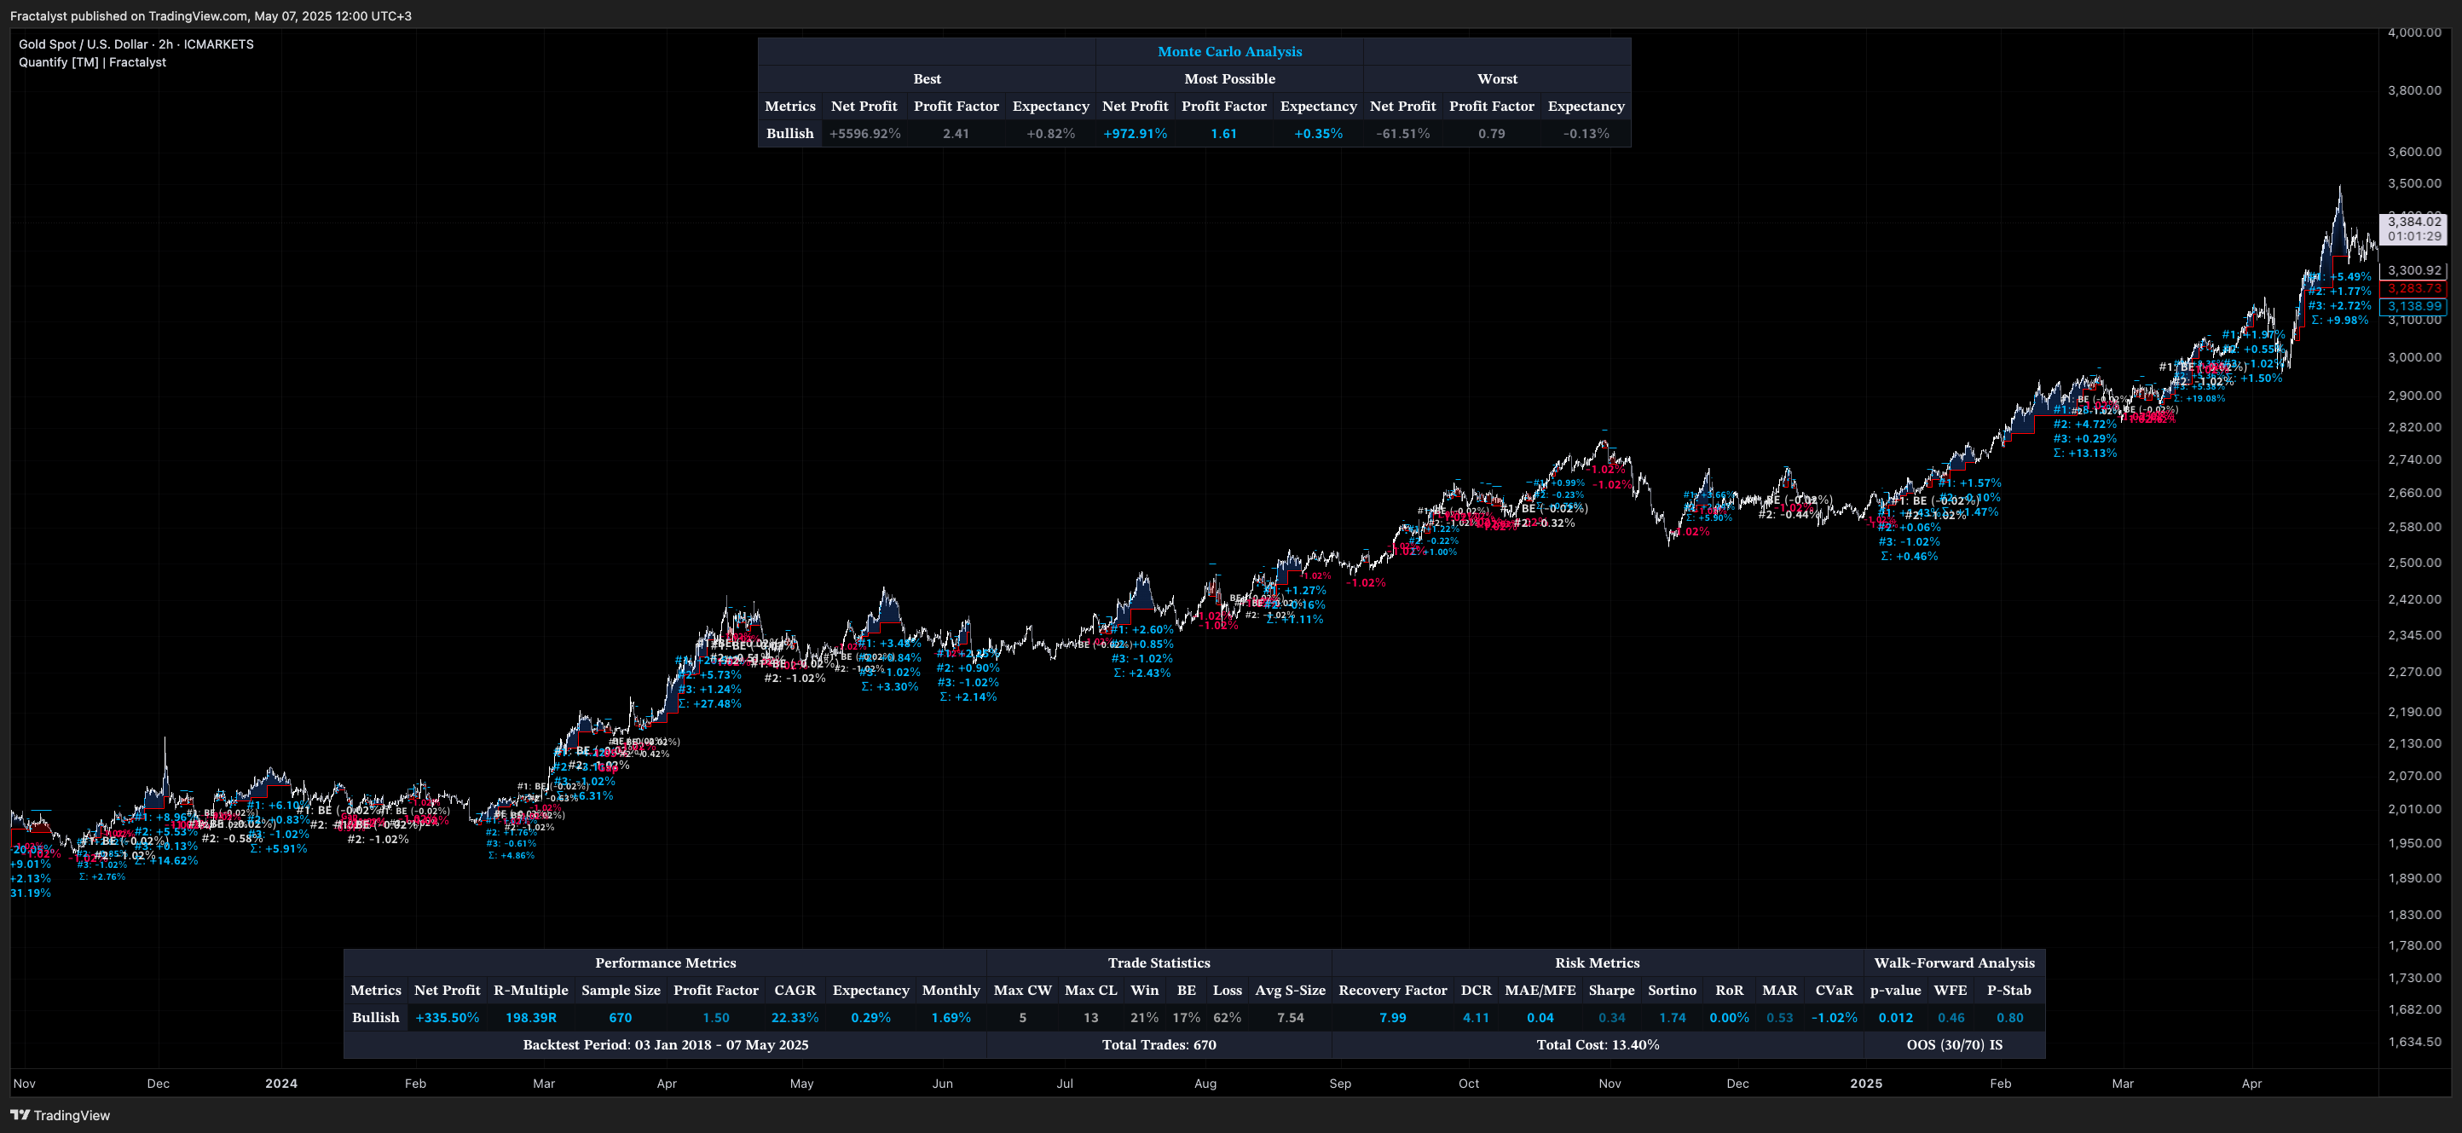
Task: Select the 'Σ: +14.62%' trade summary label
Action: tap(166, 860)
